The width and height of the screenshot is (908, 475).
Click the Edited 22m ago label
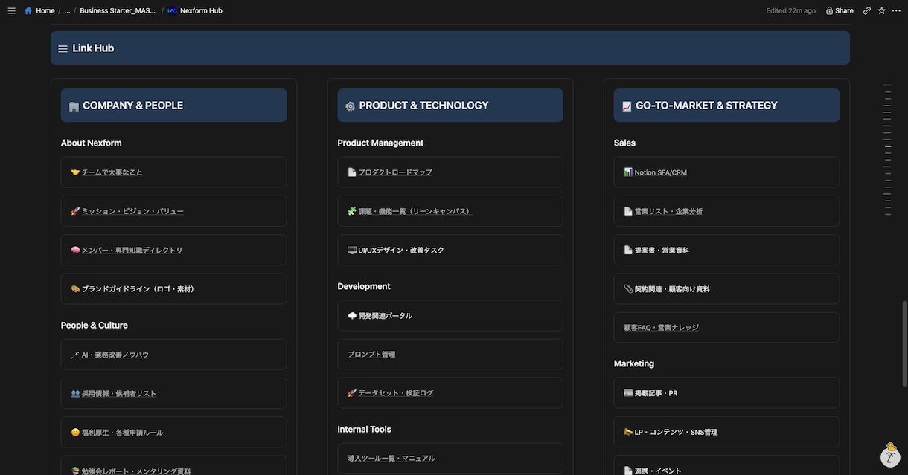click(x=790, y=10)
